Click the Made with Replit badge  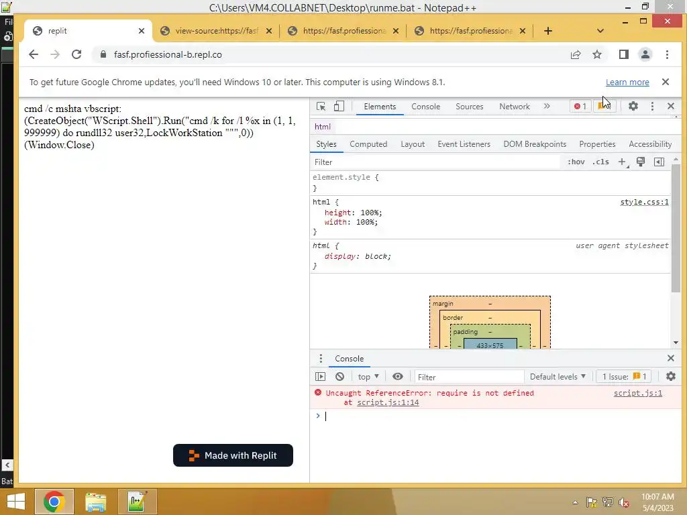(x=233, y=455)
